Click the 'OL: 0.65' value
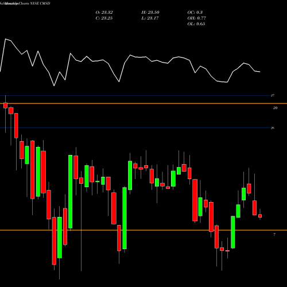Viewport: 287px width, 287px height. pos(196,24)
